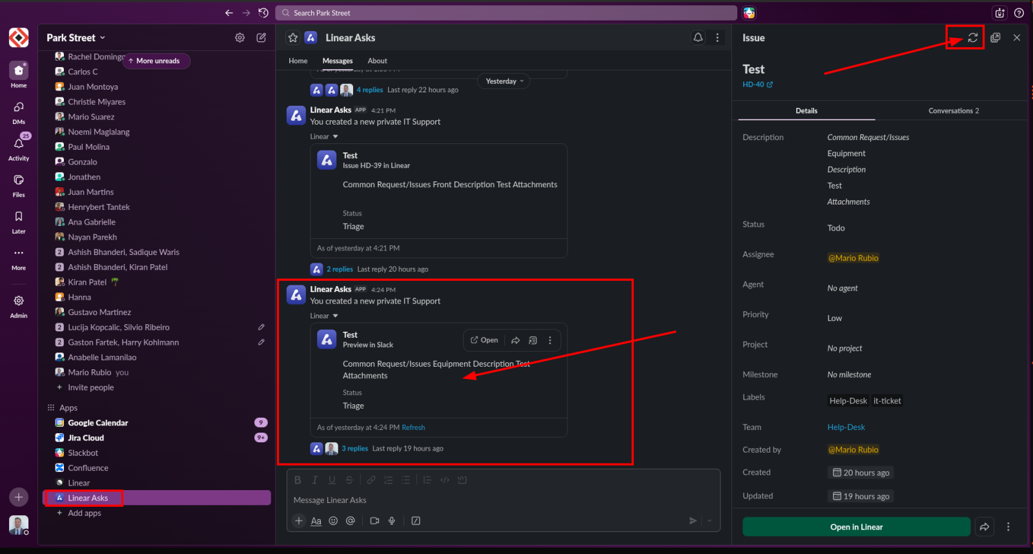Click the Open button on the Test preview card
Screen dimensions: 1033x554
point(484,340)
